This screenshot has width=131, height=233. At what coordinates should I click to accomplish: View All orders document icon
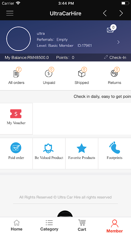click(x=16, y=74)
